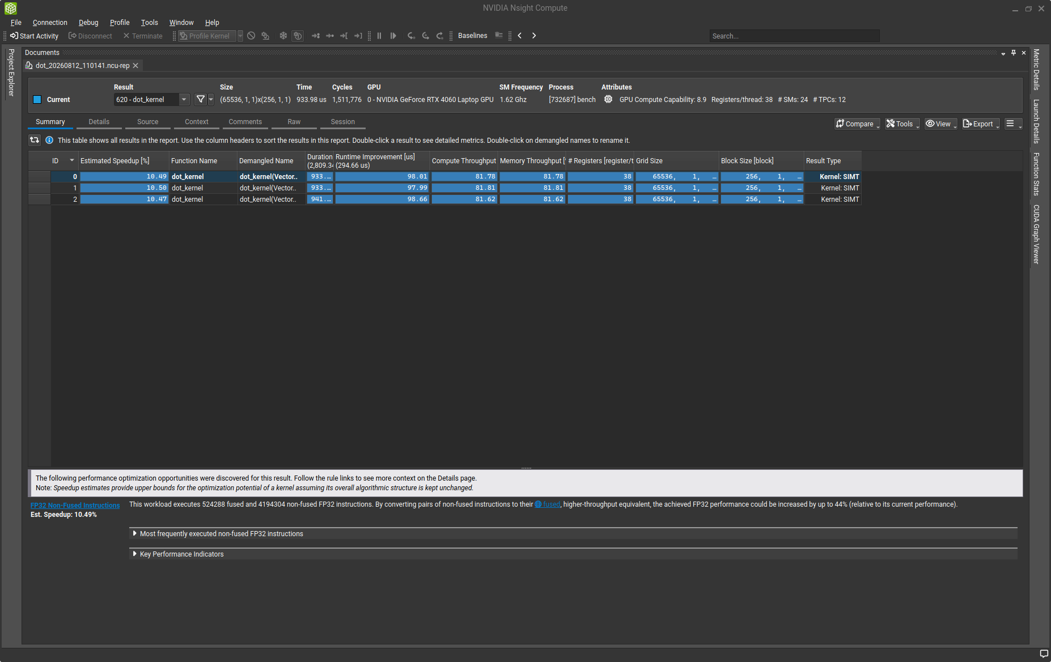Viewport: 1051px width, 662px height.
Task: Open the View visibility dropdown
Action: pyautogui.click(x=941, y=124)
